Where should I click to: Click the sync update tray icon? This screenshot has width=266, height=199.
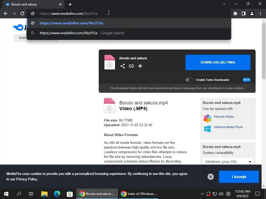coord(209,194)
